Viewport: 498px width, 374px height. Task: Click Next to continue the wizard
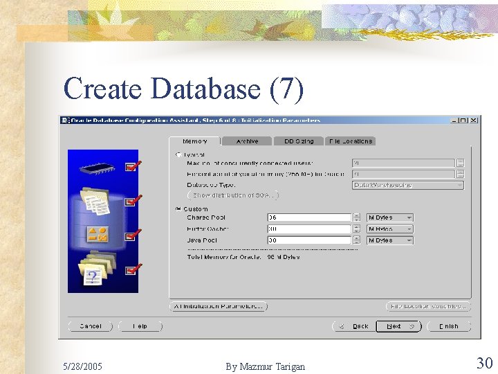coord(399,327)
